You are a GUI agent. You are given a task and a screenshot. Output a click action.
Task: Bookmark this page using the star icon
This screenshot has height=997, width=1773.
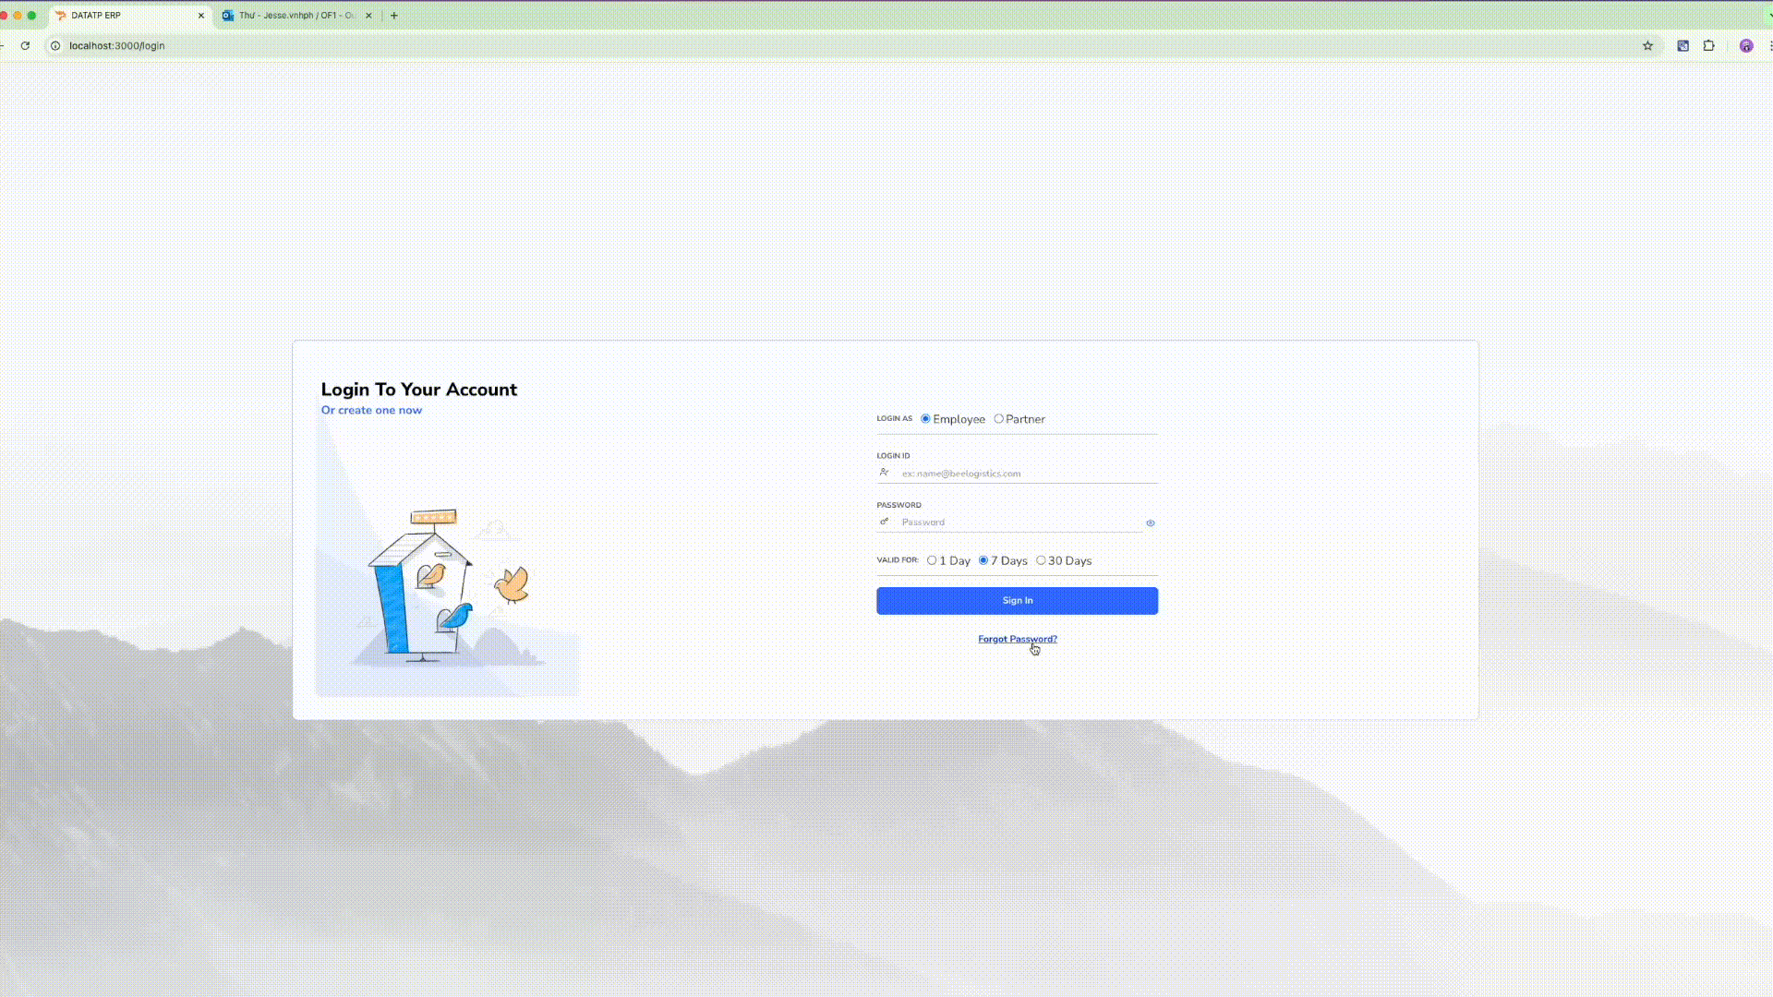point(1648,45)
